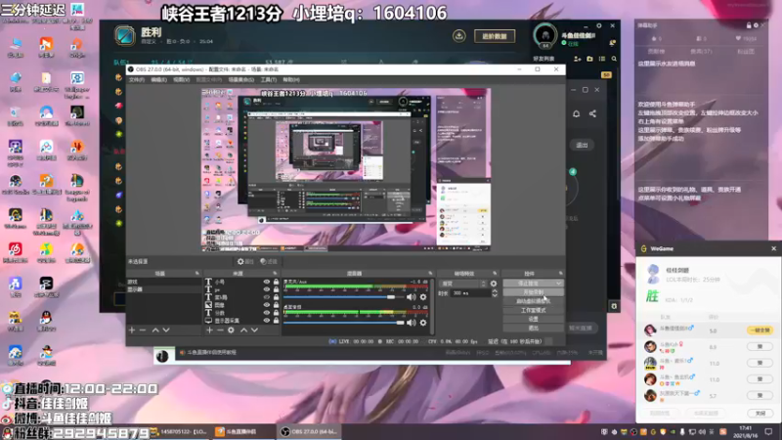
Task: Expand the 停止推流 button dropdown arrow
Action: [x=558, y=284]
